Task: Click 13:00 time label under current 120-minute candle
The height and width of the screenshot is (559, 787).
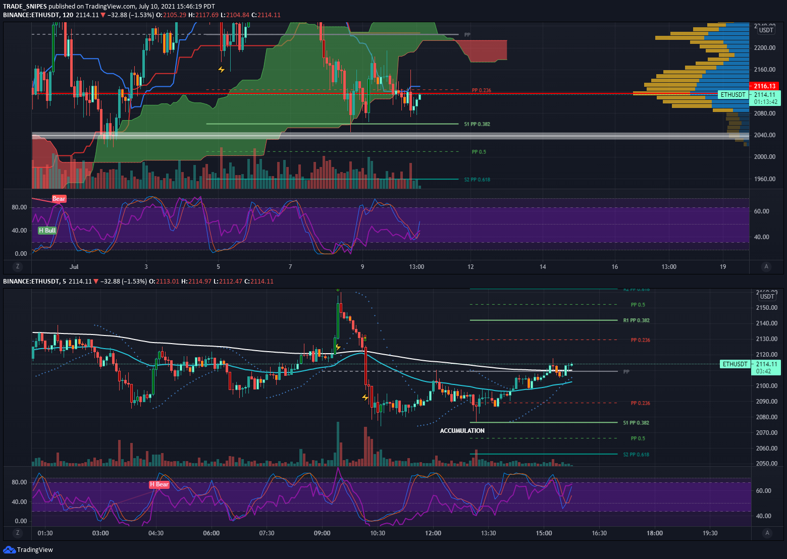Action: tap(416, 266)
